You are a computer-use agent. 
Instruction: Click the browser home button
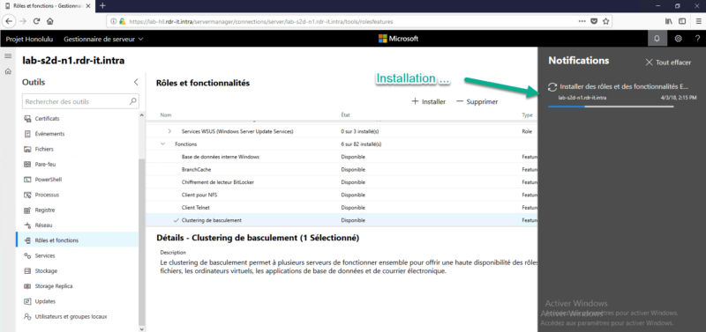50,21
